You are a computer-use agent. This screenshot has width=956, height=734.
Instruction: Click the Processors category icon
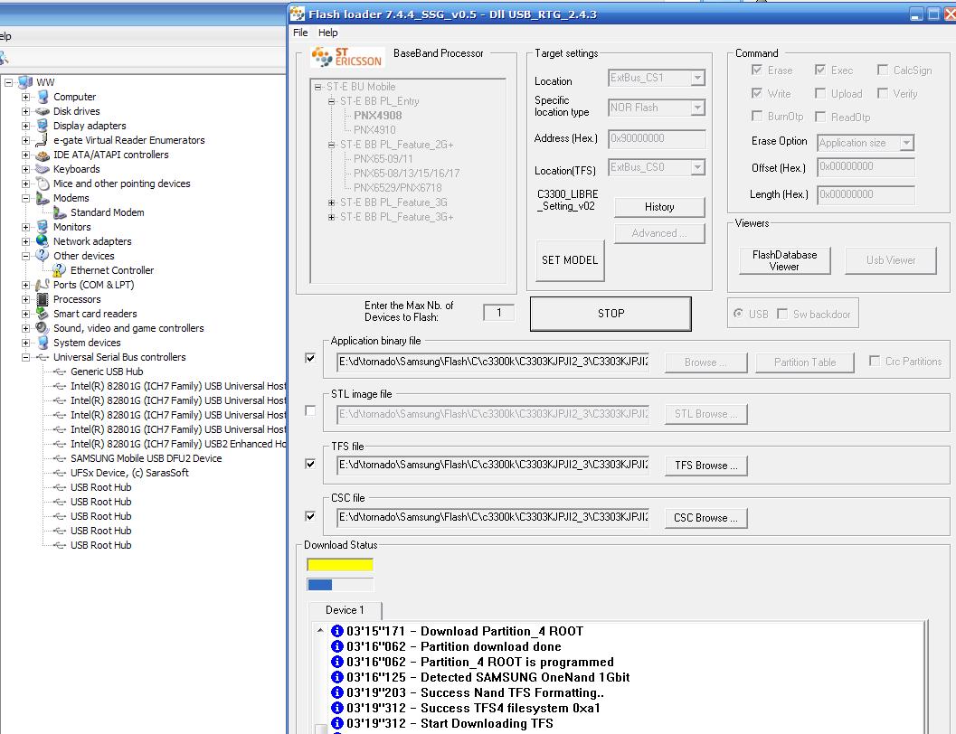43,299
